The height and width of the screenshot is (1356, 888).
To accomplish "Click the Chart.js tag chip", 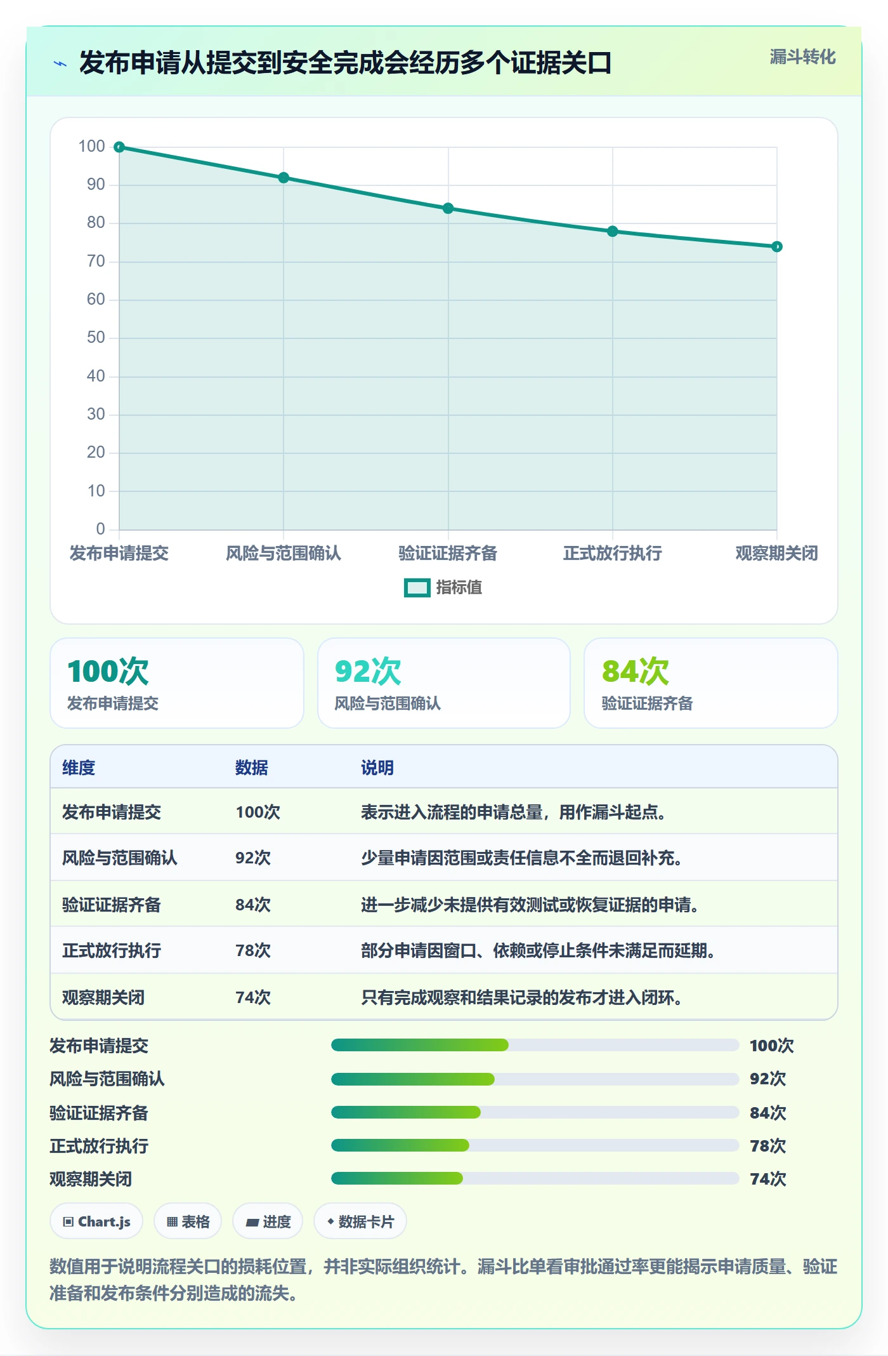I will click(x=96, y=1221).
